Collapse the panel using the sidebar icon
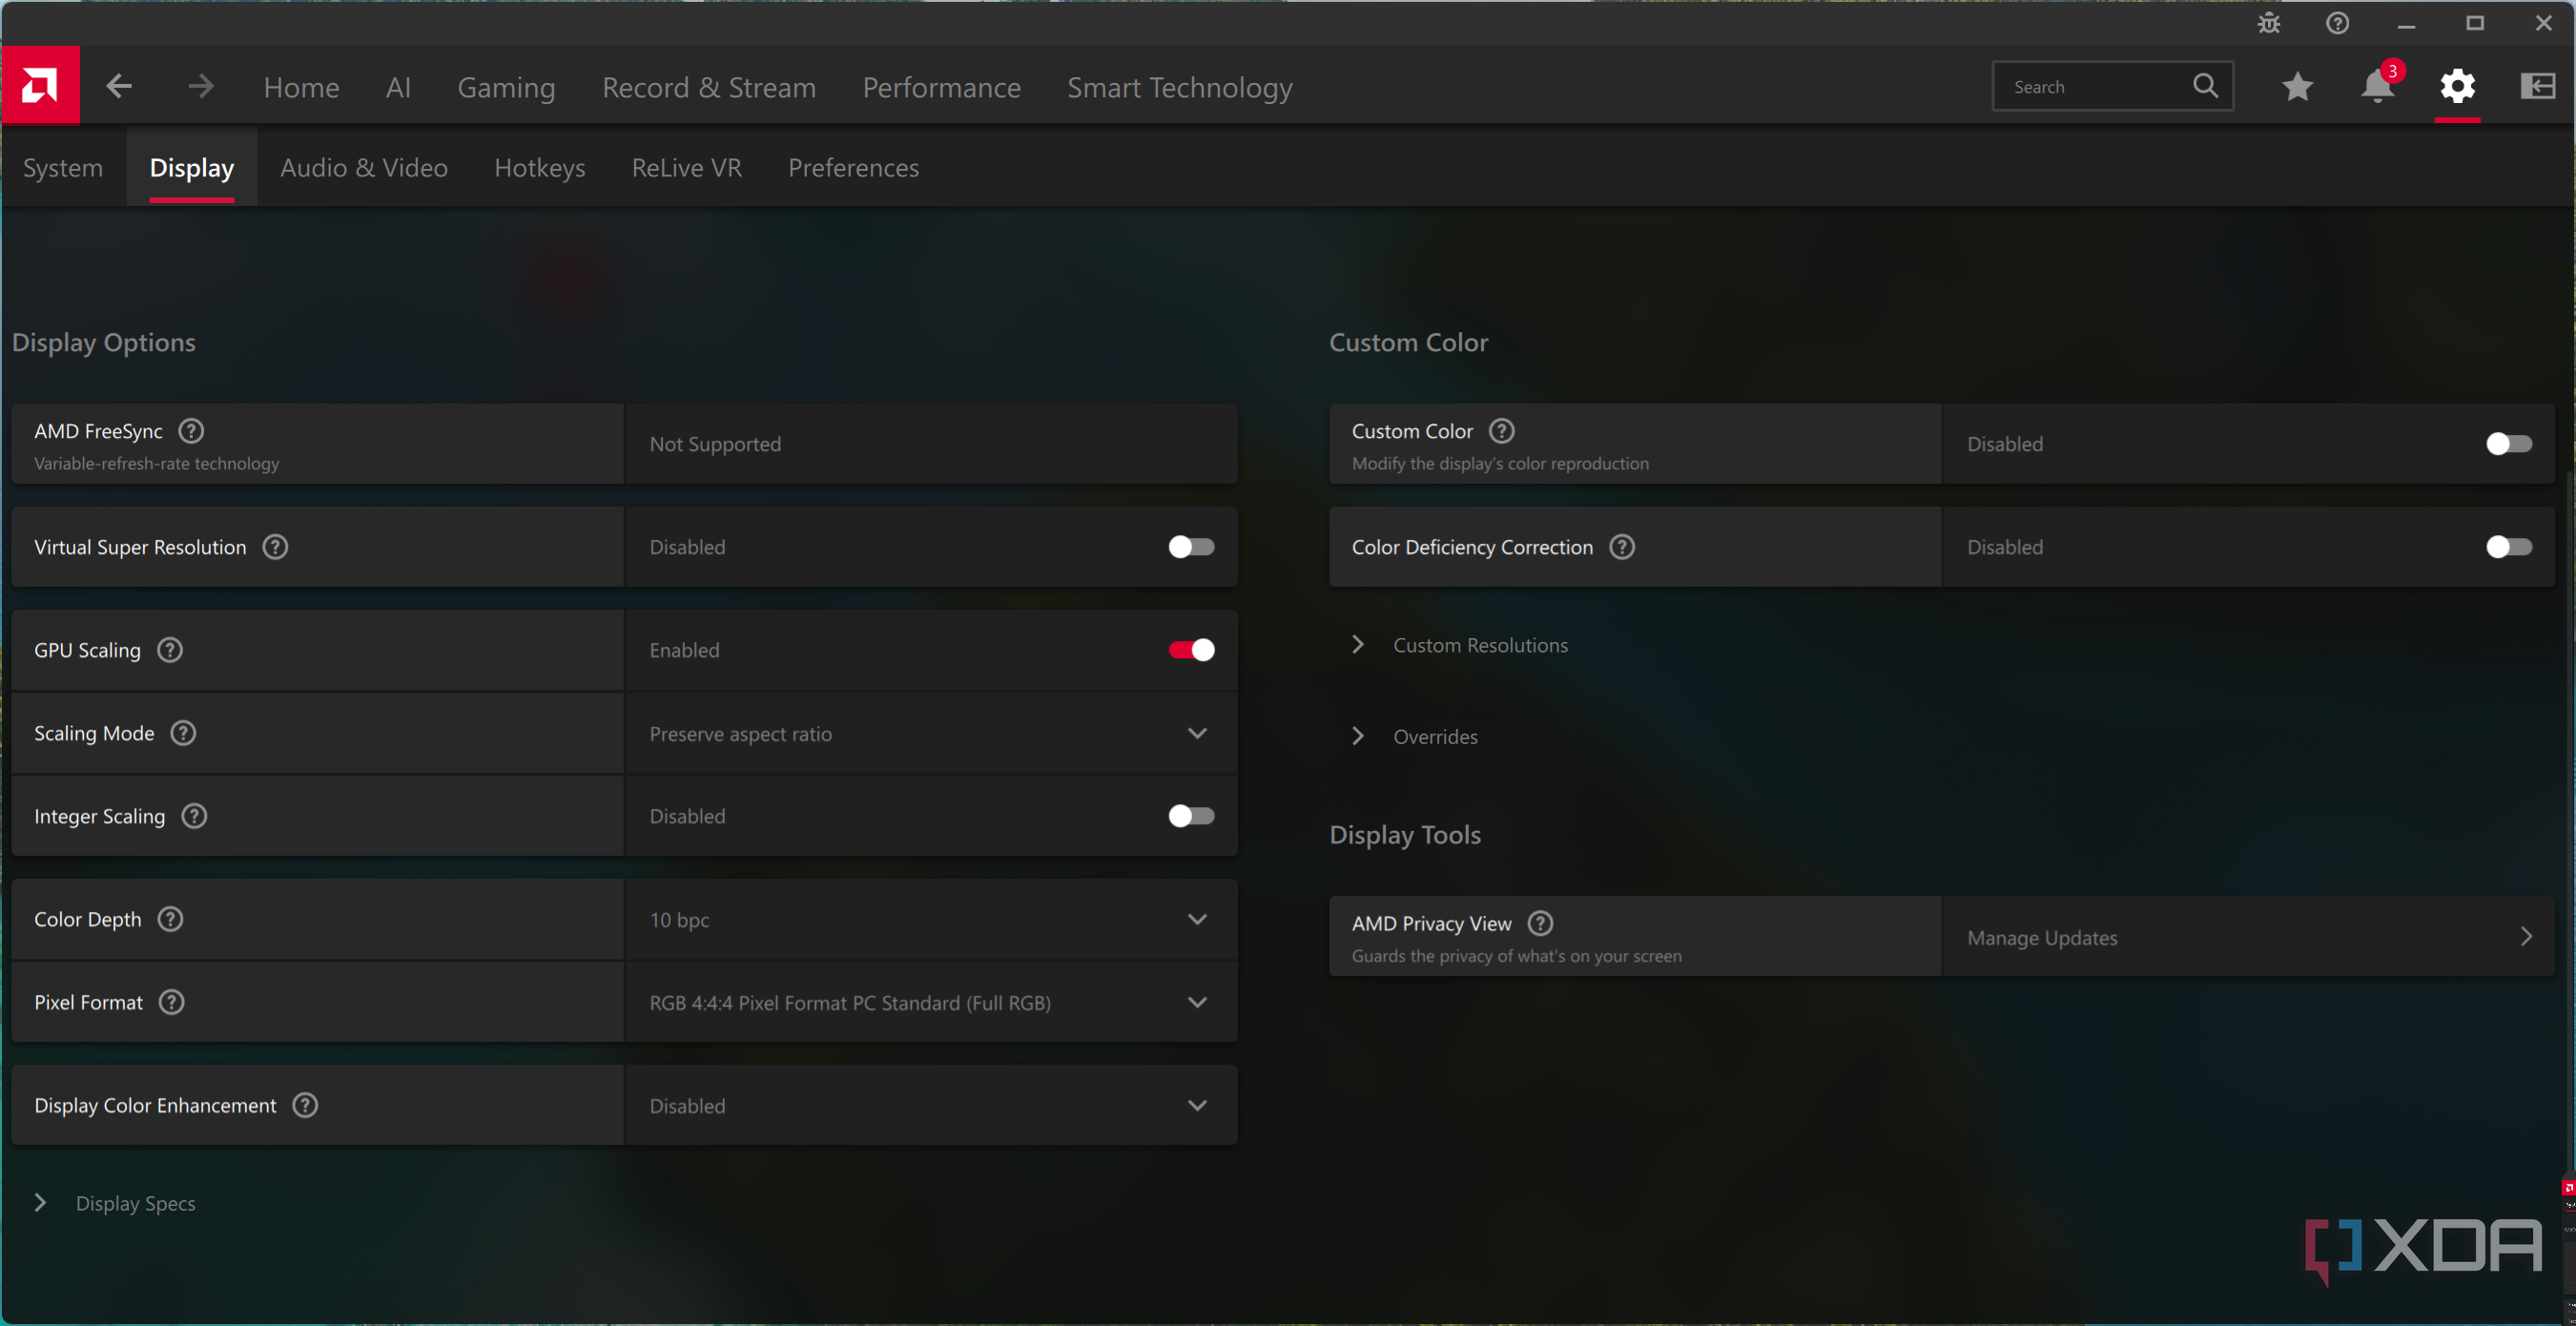 coord(2538,86)
